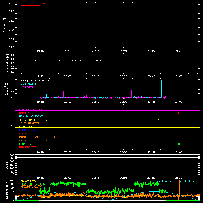This screenshot has width=203, height=203.
Task: Click 20:15 on the modulation panel time axis
Action: tap(96, 102)
